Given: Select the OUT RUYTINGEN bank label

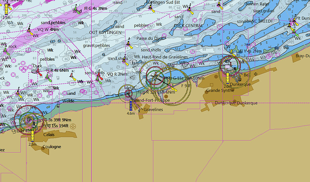Looking at the screenshot, I should point(105,32).
